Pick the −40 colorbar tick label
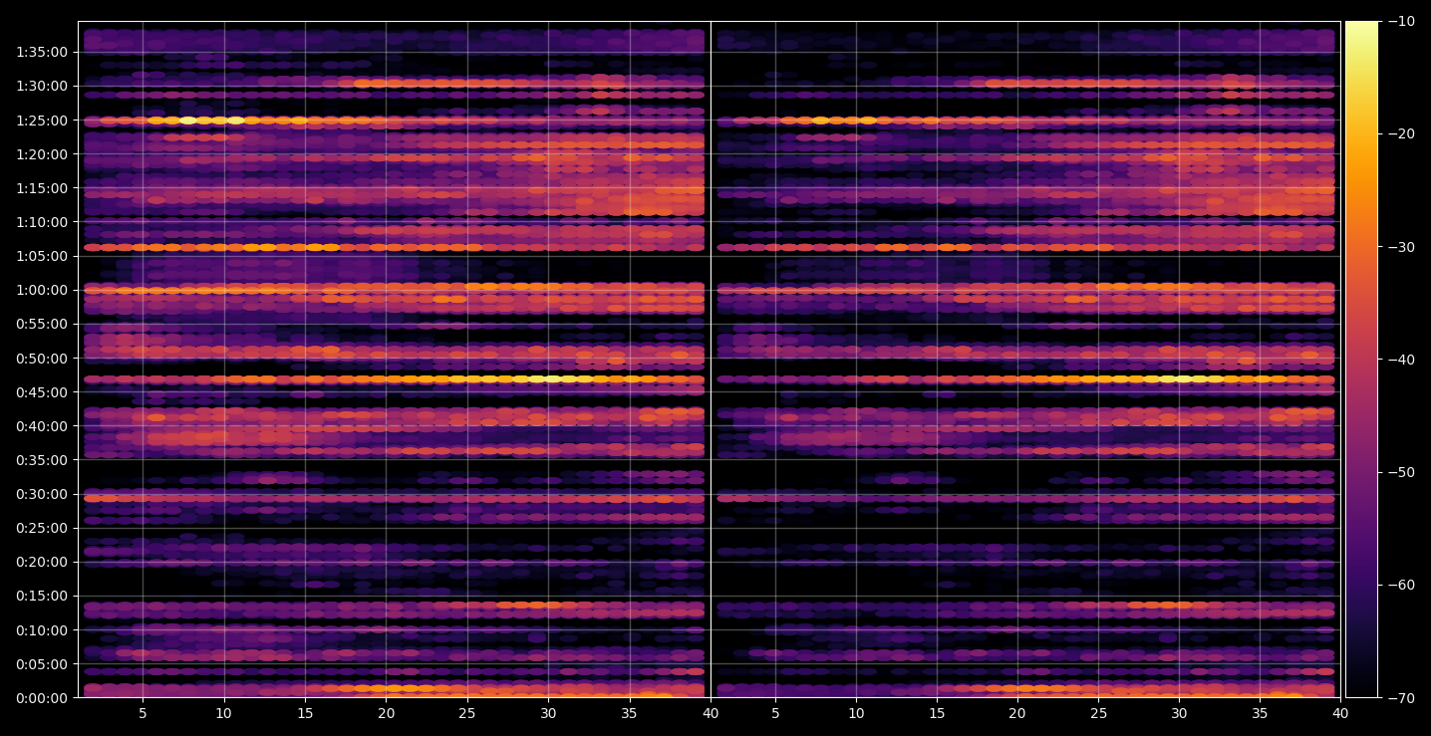Screen dimensions: 1431x736 click(x=1400, y=360)
